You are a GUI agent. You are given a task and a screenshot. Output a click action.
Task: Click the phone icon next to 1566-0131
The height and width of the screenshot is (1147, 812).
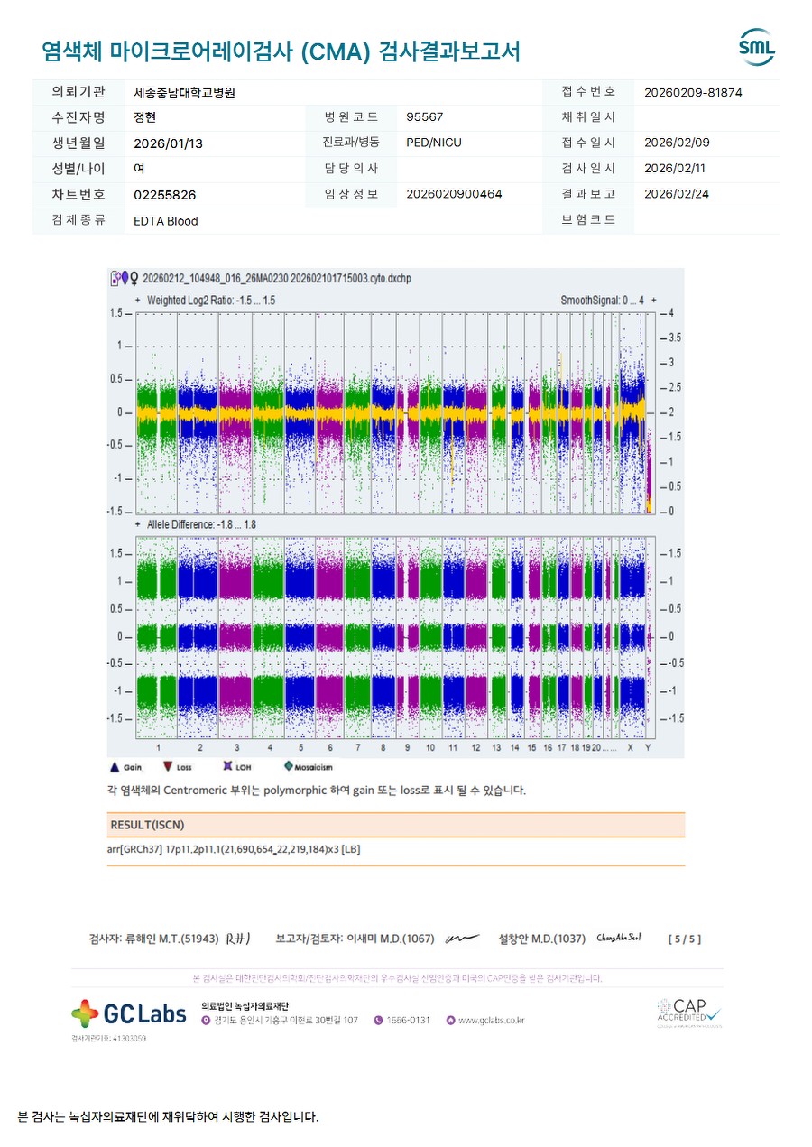click(378, 1021)
